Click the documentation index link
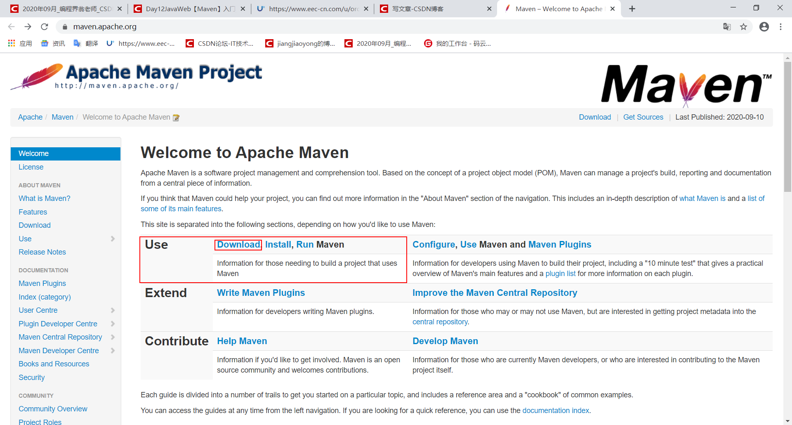792x425 pixels. pos(556,411)
